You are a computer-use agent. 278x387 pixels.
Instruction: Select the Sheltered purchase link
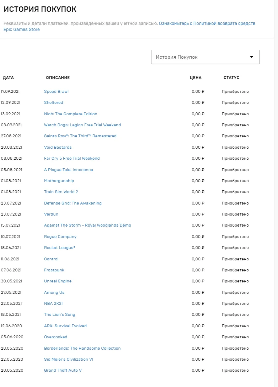click(x=53, y=102)
